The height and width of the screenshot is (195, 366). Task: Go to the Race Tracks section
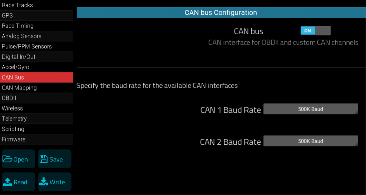[x=17, y=5]
